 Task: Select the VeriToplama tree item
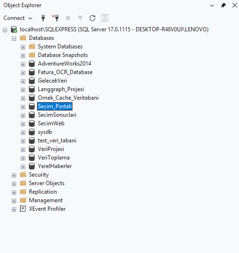54,158
